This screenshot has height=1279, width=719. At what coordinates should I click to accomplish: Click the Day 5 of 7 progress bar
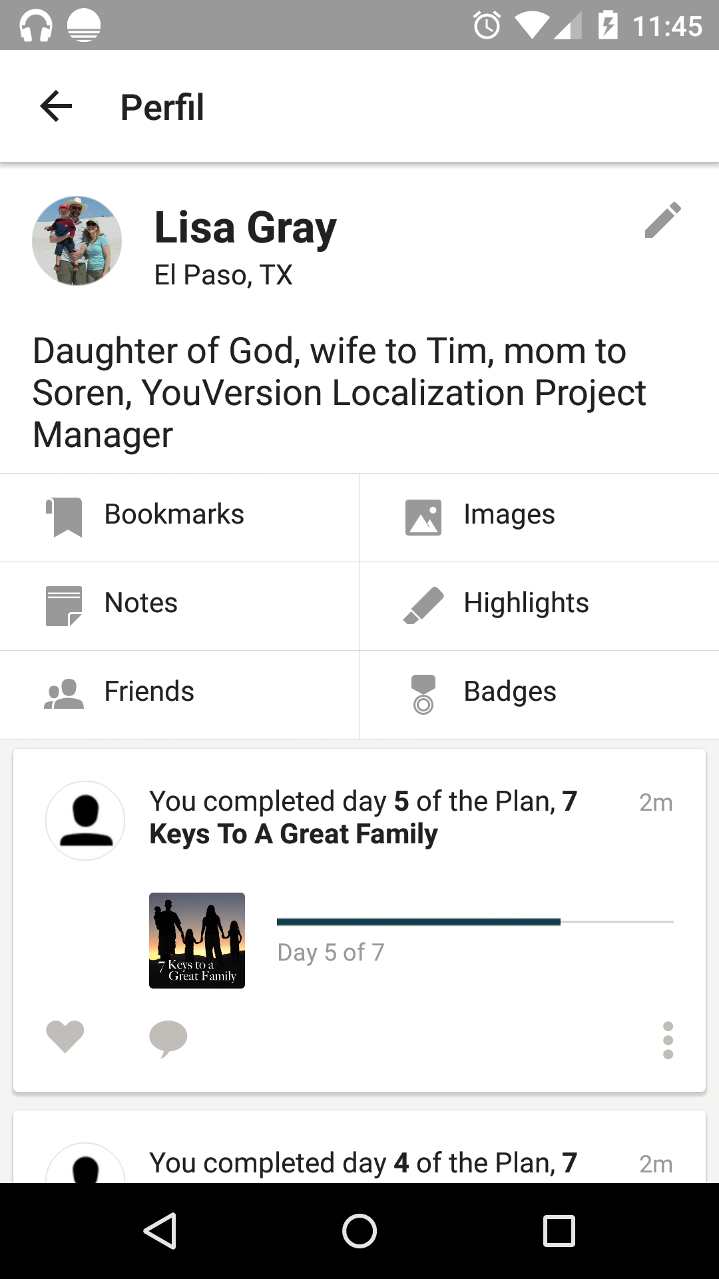tap(475, 922)
